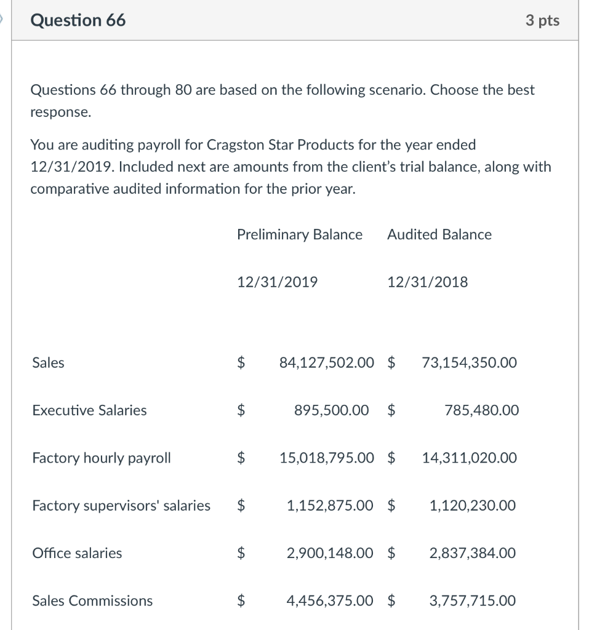Select the 12/31/2019 date header
The width and height of the screenshot is (613, 630).
coord(278,282)
